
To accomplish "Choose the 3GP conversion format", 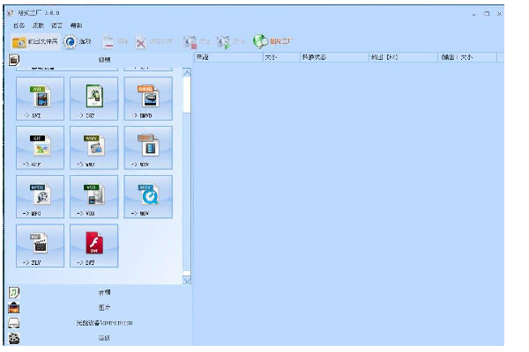I will (93, 98).
